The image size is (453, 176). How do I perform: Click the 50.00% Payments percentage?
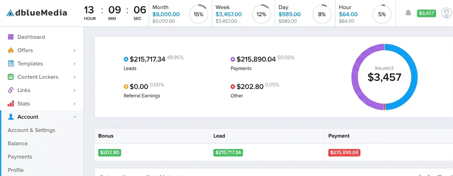point(286,57)
